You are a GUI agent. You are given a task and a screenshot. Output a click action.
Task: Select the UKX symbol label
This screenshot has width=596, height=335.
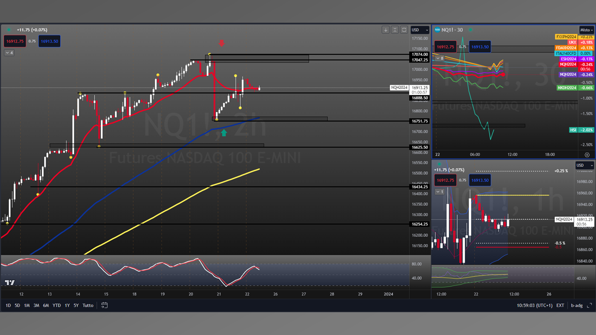(x=572, y=42)
